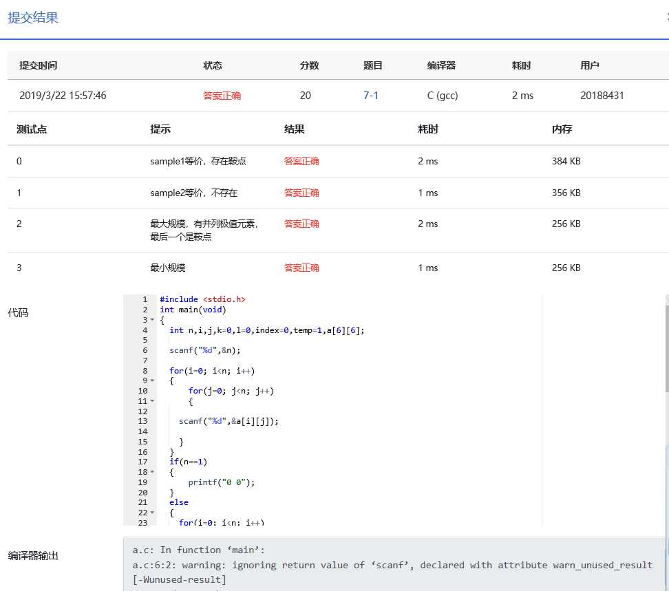This screenshot has width=669, height=591.
Task: Open the 7-1 problem link
Action: pyautogui.click(x=370, y=96)
